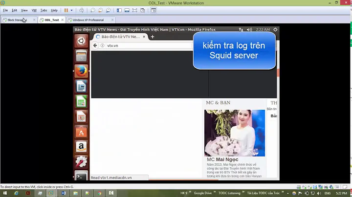Image resolution: width=352 pixels, height=197 pixels.
Task: Open Ubuntu clock showing 2:22 AM
Action: coord(263,30)
